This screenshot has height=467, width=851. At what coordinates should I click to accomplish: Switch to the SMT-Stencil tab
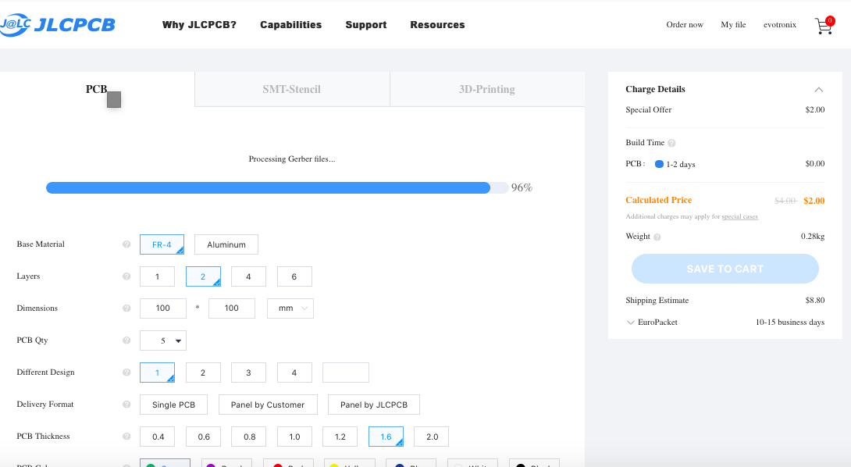click(292, 89)
